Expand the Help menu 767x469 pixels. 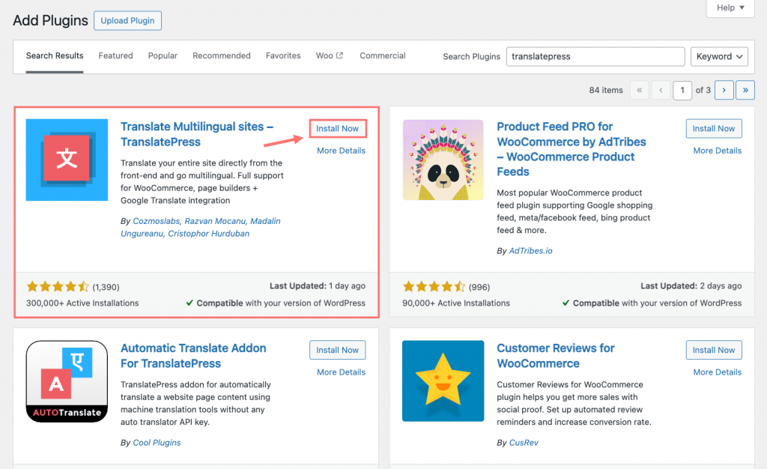[729, 7]
